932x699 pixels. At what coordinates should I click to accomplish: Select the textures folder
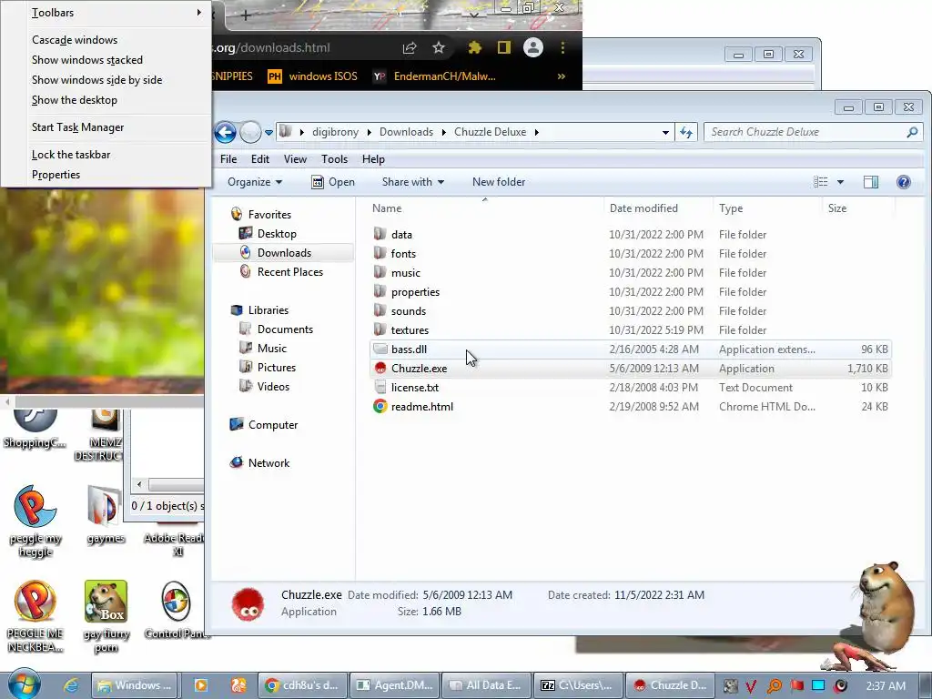(x=410, y=329)
